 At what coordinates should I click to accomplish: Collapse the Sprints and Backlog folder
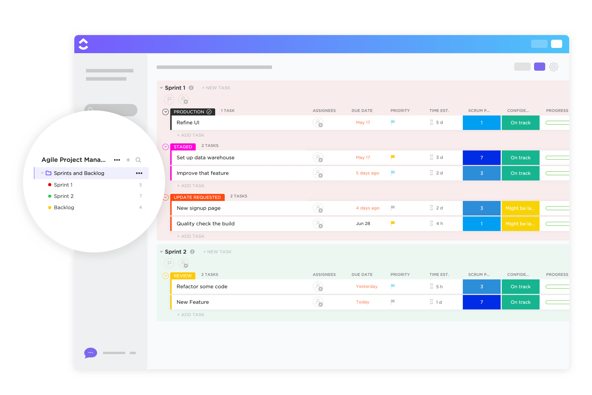42,173
